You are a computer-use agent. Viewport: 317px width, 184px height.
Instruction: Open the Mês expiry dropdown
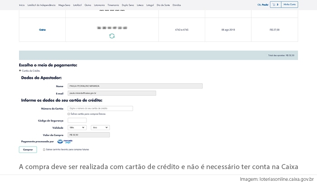coord(77,128)
